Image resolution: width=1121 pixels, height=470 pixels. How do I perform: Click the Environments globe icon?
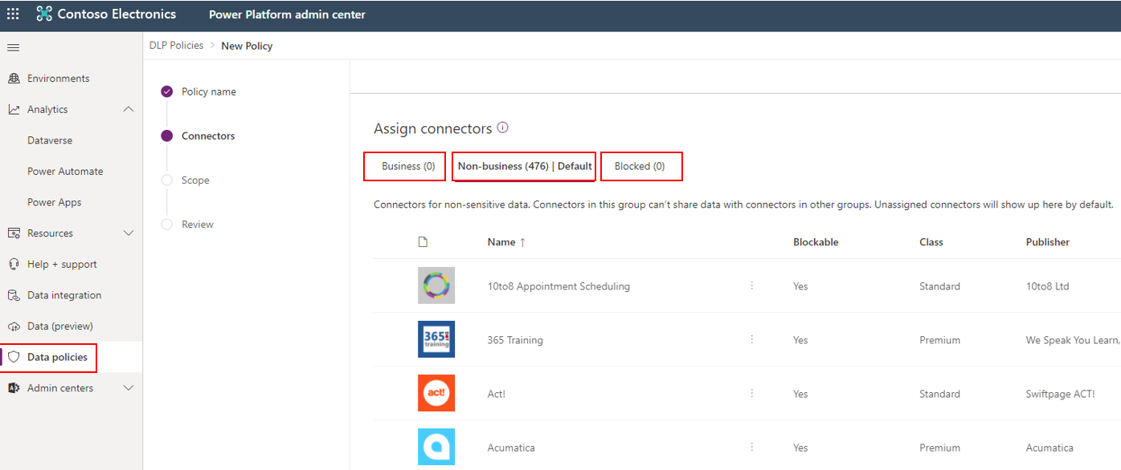pyautogui.click(x=14, y=79)
